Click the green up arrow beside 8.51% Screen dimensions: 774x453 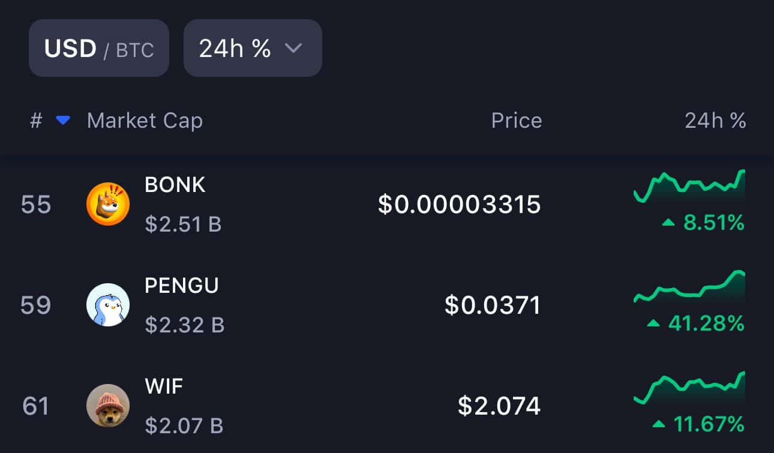668,223
